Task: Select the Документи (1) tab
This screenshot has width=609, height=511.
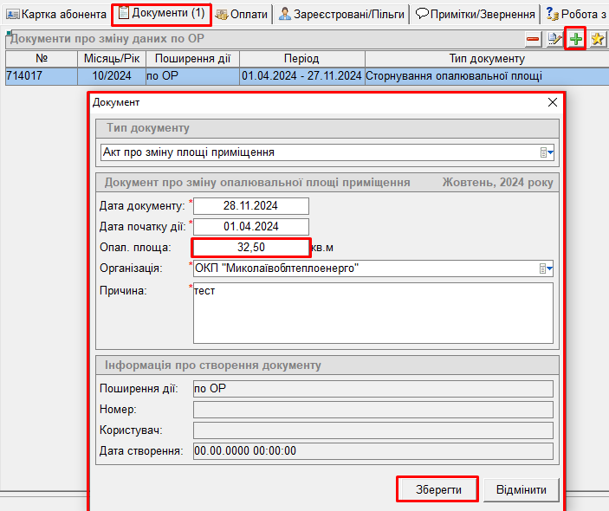Action: pos(161,14)
